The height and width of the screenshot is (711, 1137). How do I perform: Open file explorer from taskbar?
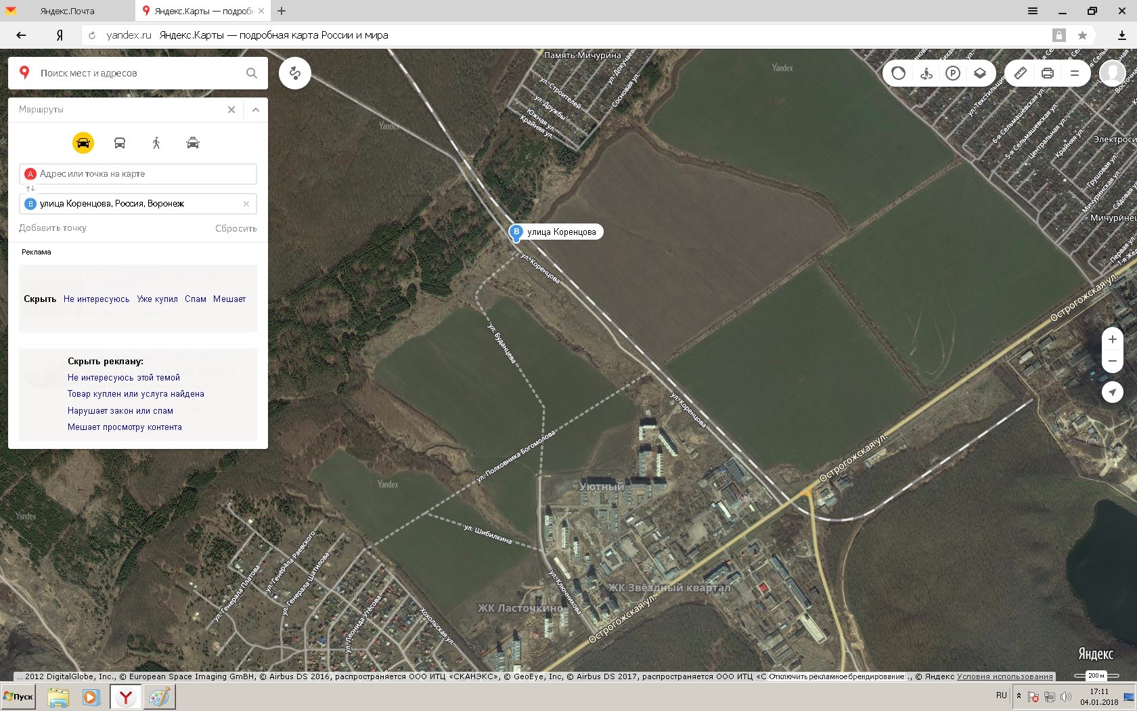click(58, 697)
